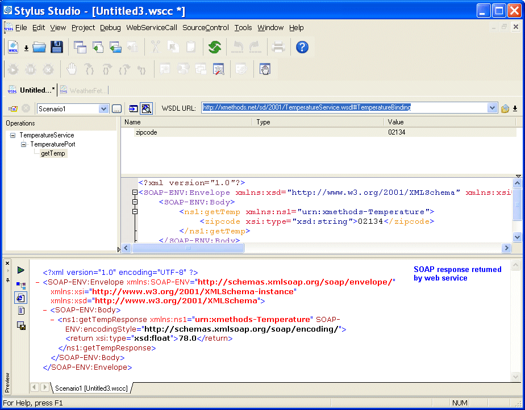This screenshot has height=410, width=525.
Task: Click the new WSDL document icon
Action: coord(13,47)
